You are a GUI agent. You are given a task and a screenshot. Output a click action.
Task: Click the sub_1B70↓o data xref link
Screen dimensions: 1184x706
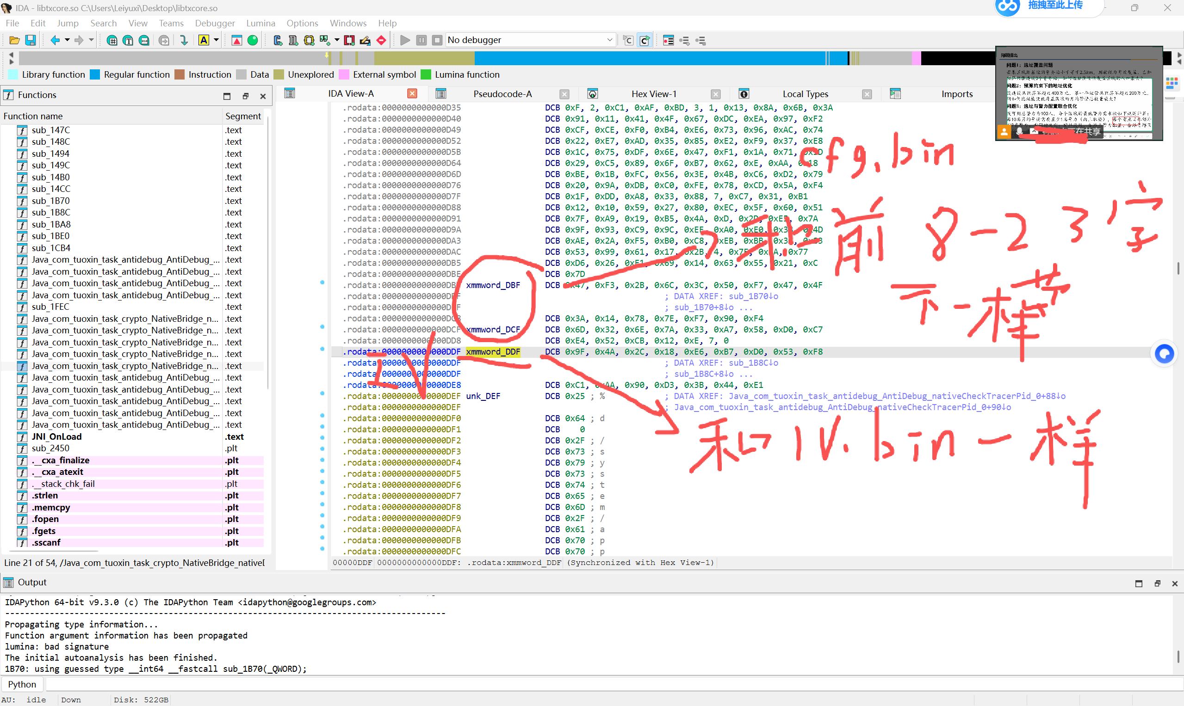tap(754, 296)
